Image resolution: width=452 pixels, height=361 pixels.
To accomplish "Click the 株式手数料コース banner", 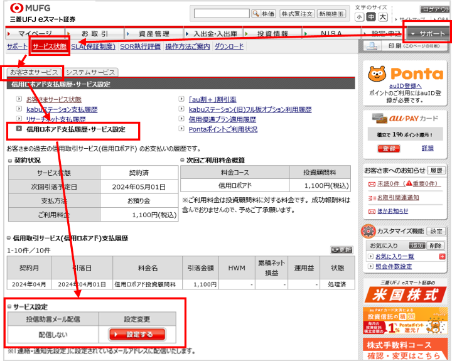I will [405, 349].
